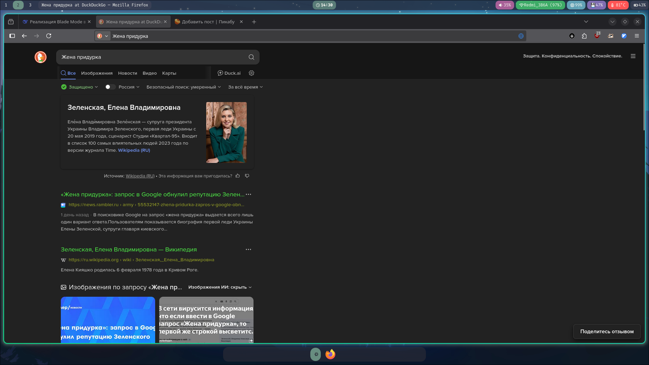Reload the current page
The width and height of the screenshot is (649, 365).
pos(49,36)
